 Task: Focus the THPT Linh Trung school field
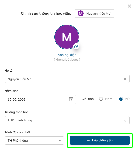(x=67, y=120)
